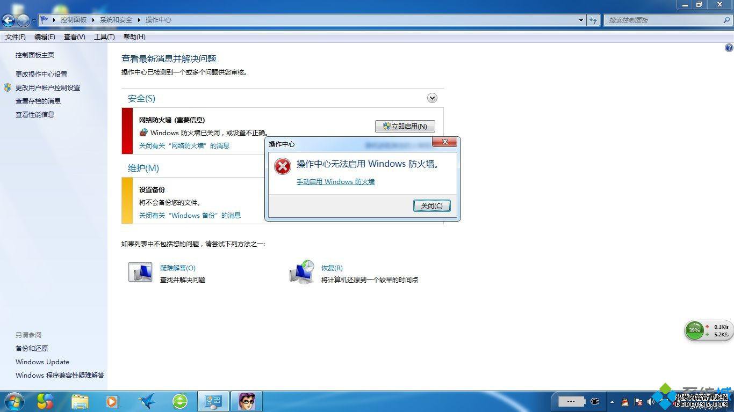Click the Recovery computer icon

(301, 272)
